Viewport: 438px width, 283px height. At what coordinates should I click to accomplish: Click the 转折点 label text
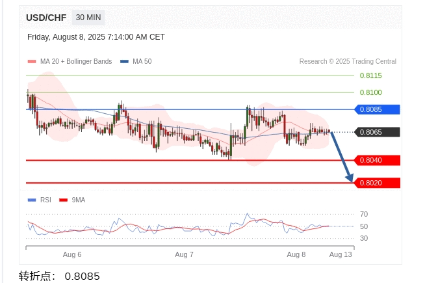pyautogui.click(x=37, y=276)
